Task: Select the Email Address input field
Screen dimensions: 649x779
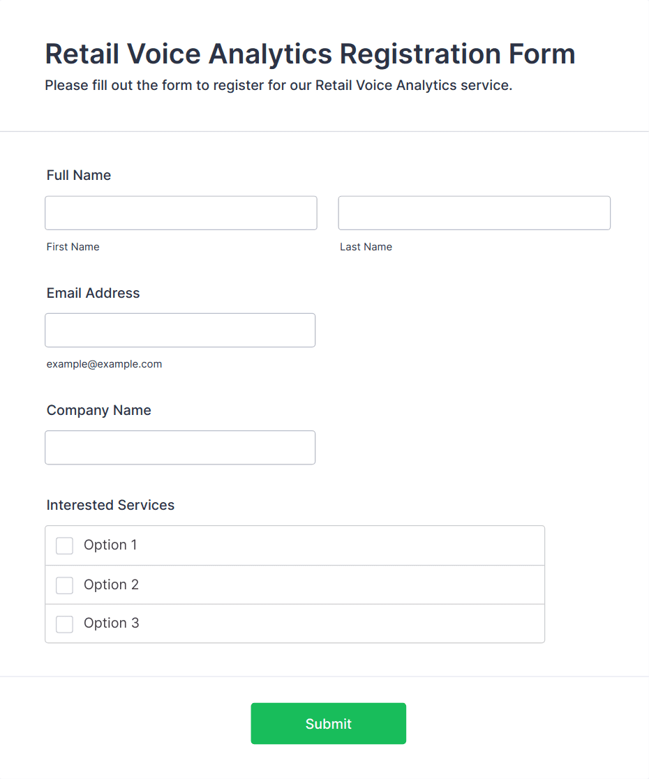Action: 180,330
